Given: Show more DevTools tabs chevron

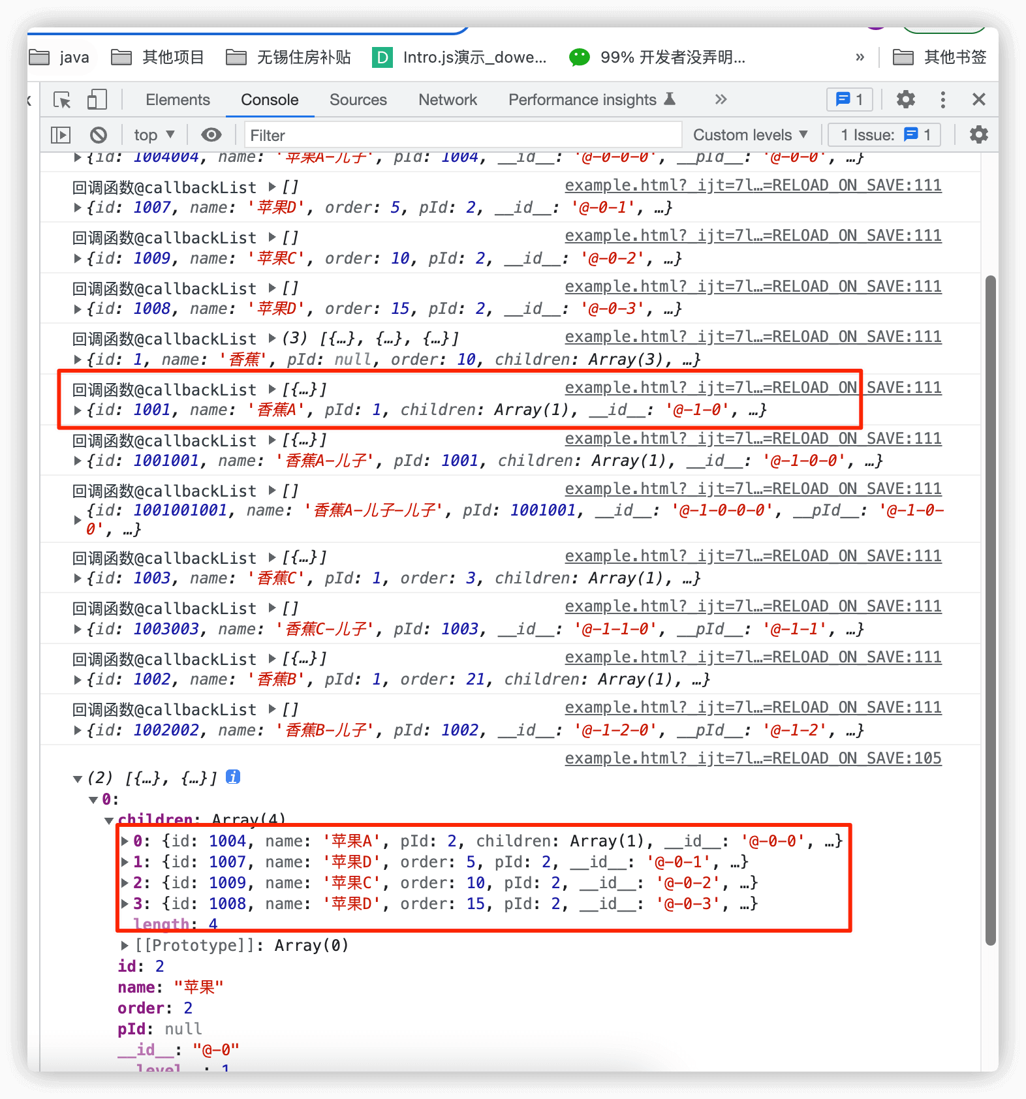Looking at the screenshot, I should (721, 100).
